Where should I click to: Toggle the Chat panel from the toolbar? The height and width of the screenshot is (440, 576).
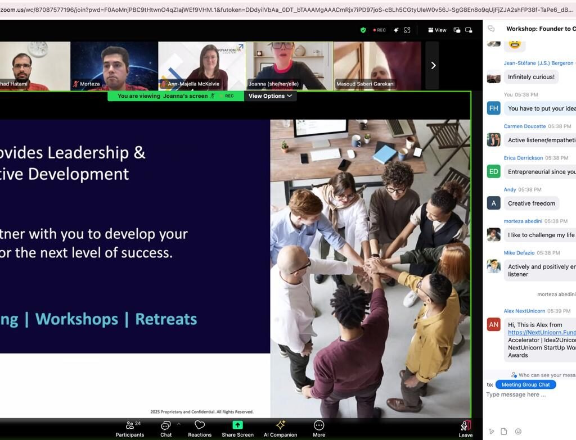pyautogui.click(x=165, y=425)
